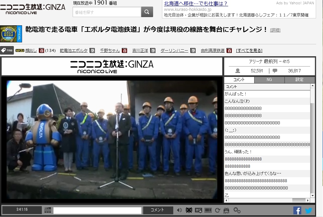Open the 千野ちゃん tag link
323x217 pixels.
tap(110, 51)
